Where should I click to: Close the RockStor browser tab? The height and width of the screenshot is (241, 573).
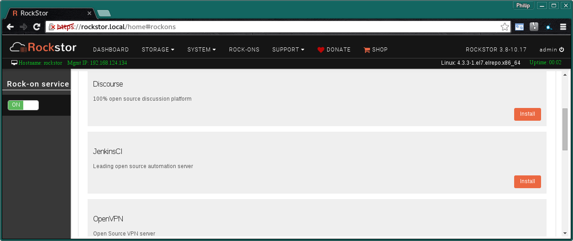click(89, 13)
